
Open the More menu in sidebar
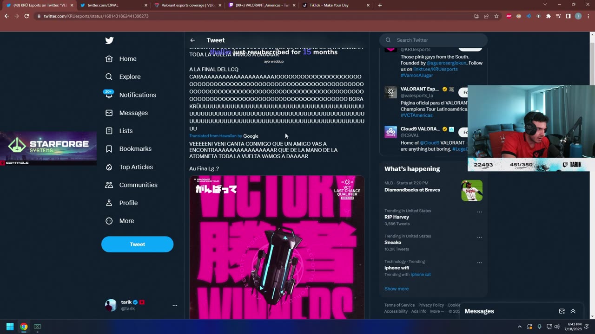coord(119,221)
